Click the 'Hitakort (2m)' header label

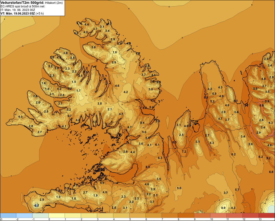pos(54,3)
